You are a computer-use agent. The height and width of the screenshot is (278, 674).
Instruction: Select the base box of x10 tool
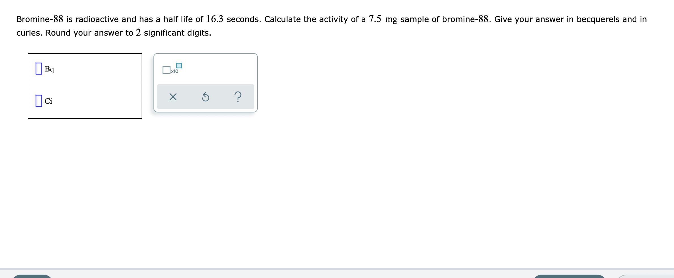[167, 70]
